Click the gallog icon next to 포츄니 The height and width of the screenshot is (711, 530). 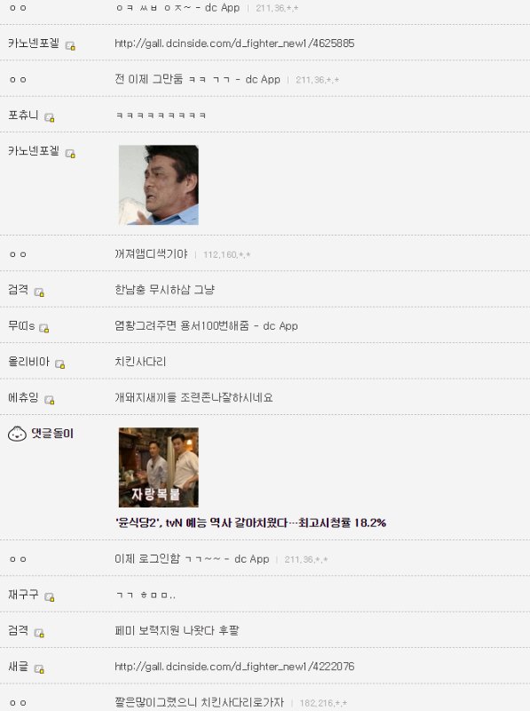[50, 117]
